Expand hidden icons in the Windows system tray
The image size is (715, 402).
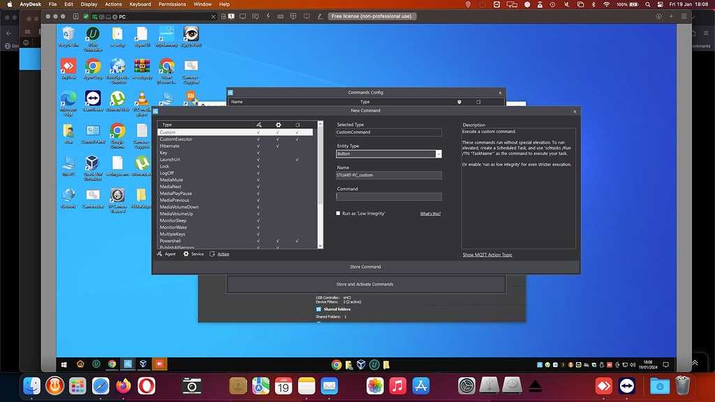tap(563, 364)
